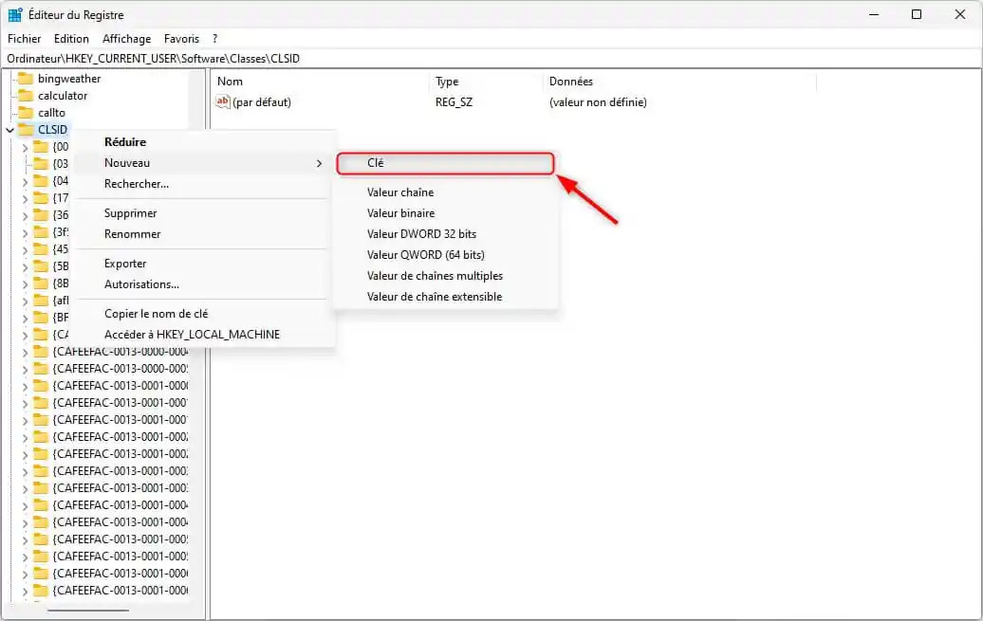Expand the {00 subkey chevron

[25, 148]
